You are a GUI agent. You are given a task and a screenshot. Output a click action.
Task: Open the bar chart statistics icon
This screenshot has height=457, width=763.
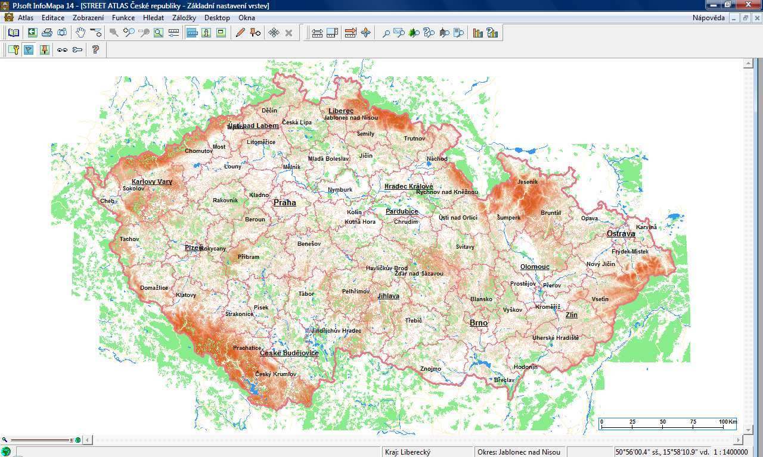click(x=478, y=33)
